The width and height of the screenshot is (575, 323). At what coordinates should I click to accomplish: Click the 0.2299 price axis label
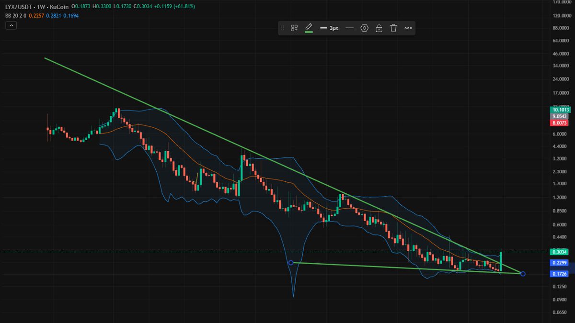560,263
